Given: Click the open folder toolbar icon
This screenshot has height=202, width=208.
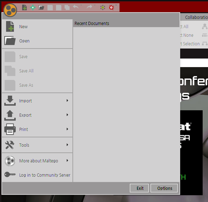Looking at the screenshot, I should point(41,7).
